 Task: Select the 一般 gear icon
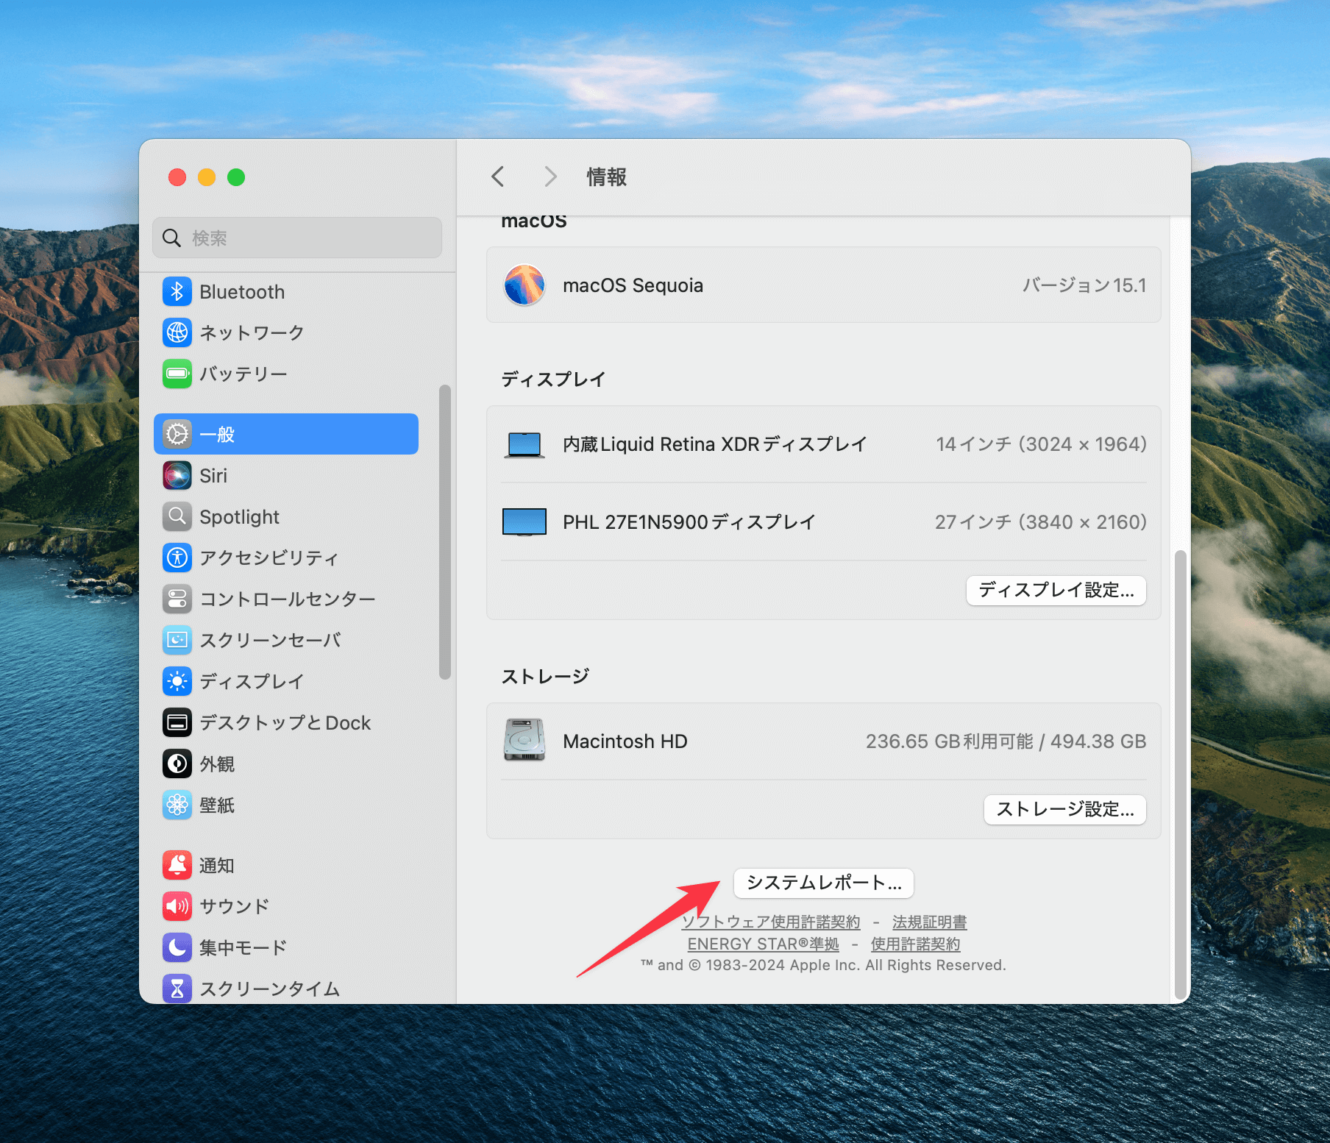[x=177, y=434]
